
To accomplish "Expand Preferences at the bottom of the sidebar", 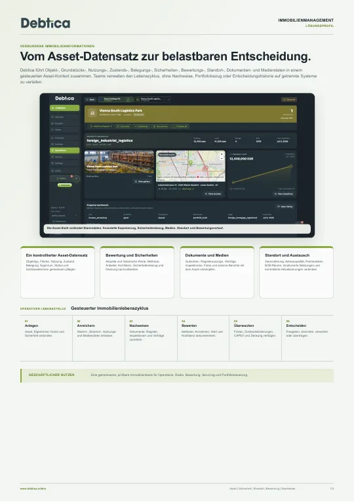I will pyautogui.click(x=64, y=222).
